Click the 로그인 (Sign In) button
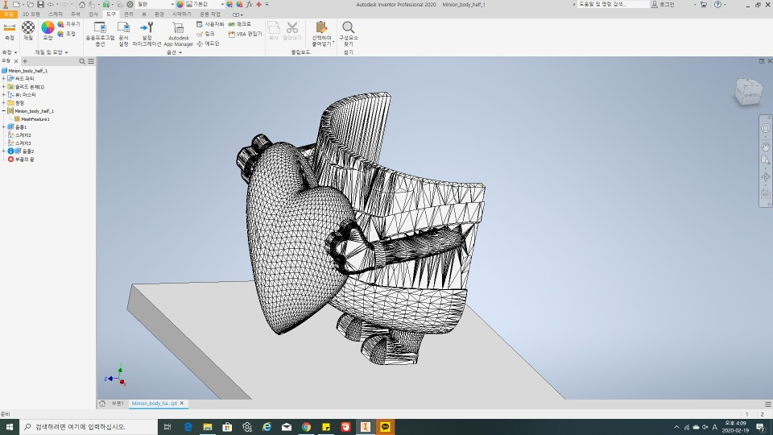Screen dimensions: 773x435 click(x=663, y=4)
